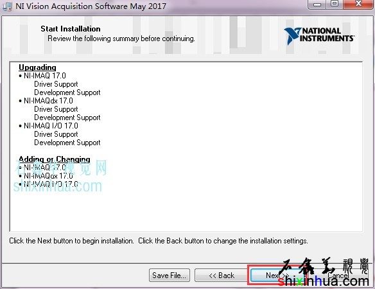Click the window title bar text
This screenshot has width=375, height=289.
(x=91, y=6)
